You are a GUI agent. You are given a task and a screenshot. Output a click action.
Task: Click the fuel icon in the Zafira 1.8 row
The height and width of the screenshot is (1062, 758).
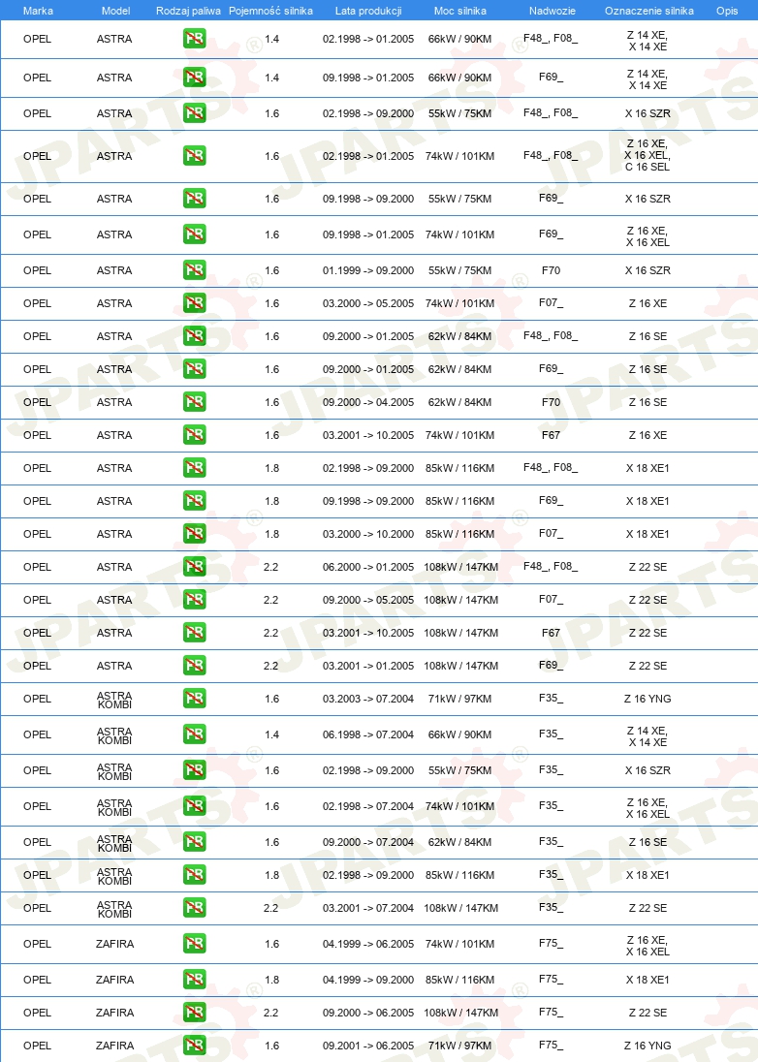195,980
